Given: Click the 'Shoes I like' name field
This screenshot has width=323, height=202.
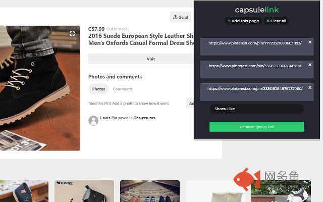Looking at the screenshot, I should [257, 109].
